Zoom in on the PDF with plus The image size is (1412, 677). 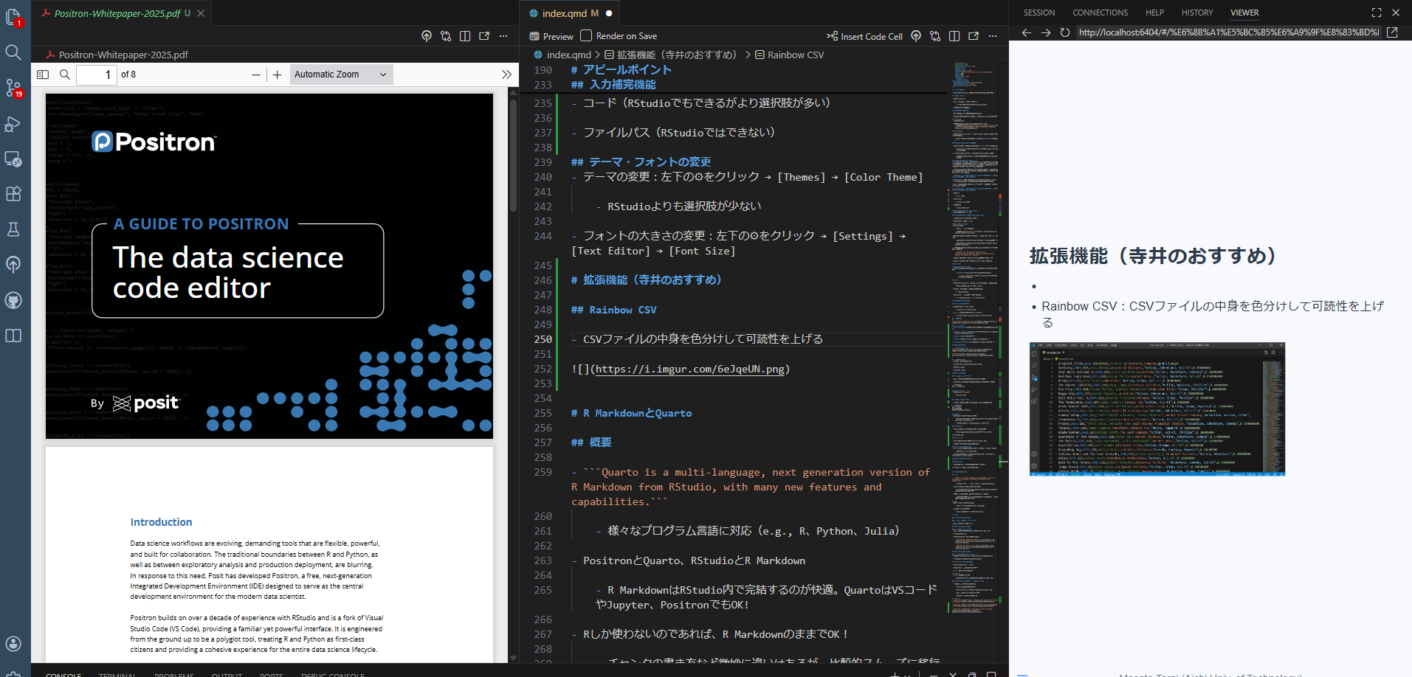277,74
